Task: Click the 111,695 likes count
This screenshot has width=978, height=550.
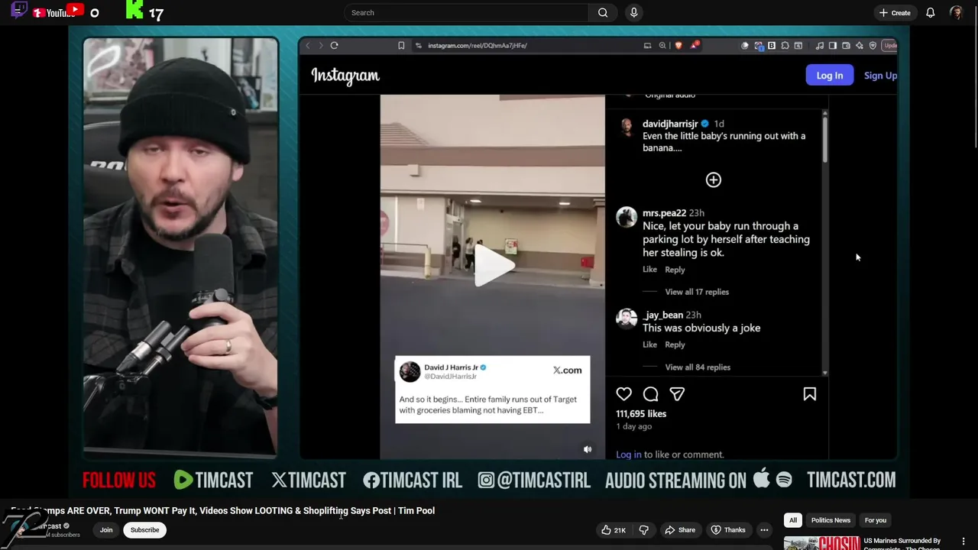Action: [x=641, y=413]
